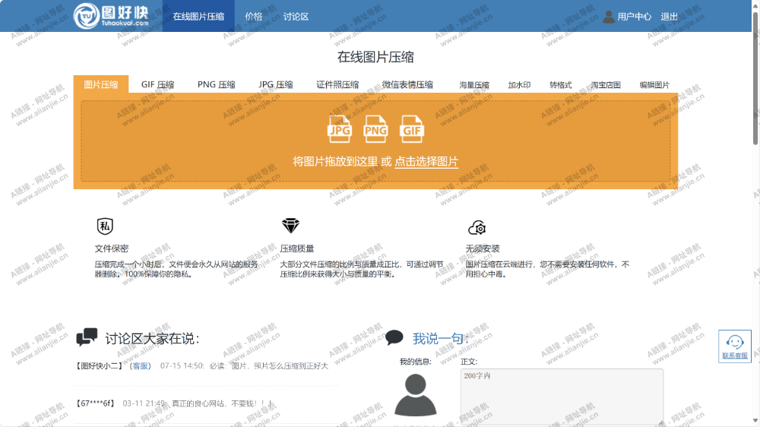Click the 正文 comment text box
The height and width of the screenshot is (427, 760).
click(562, 396)
